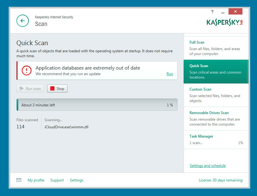Click the 1 % progress value
The width and height of the screenshot is (257, 196).
click(x=170, y=105)
